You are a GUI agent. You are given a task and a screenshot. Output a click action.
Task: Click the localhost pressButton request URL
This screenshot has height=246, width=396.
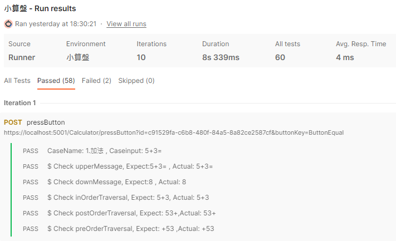173,132
